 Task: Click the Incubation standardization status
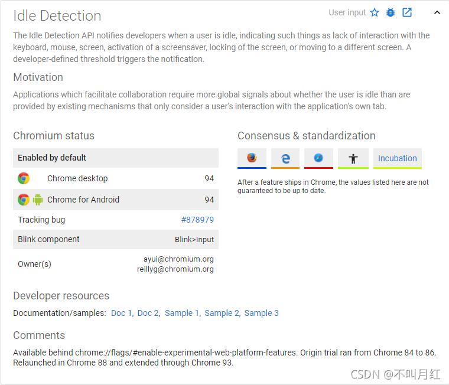pyautogui.click(x=398, y=158)
